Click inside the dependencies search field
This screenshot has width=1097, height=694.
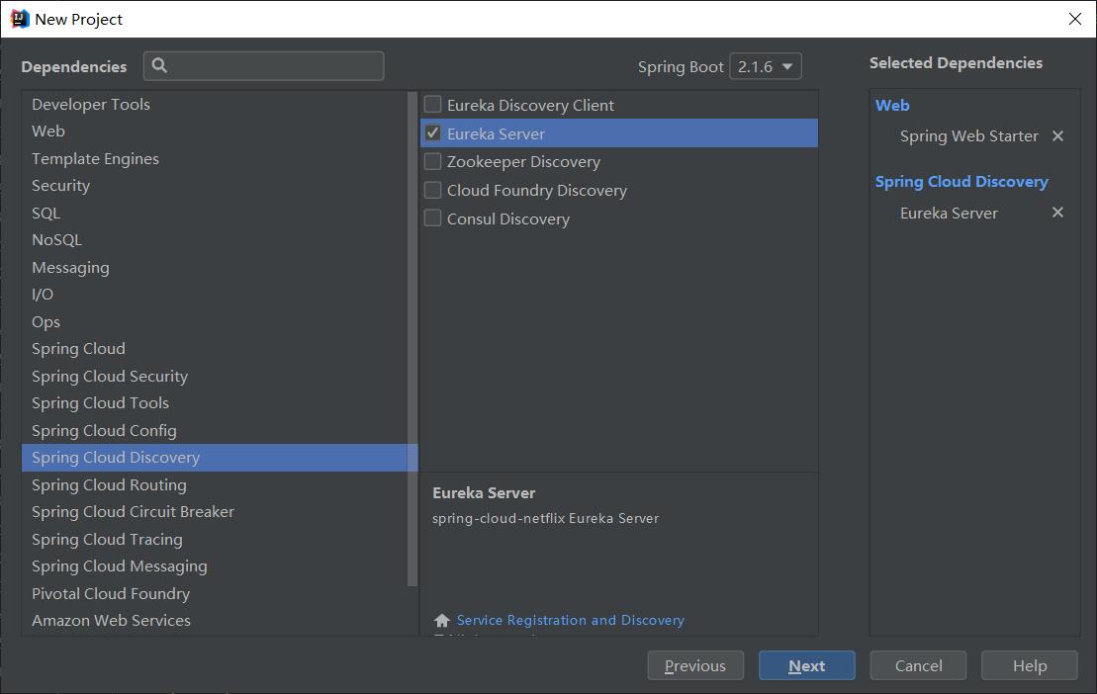(264, 65)
